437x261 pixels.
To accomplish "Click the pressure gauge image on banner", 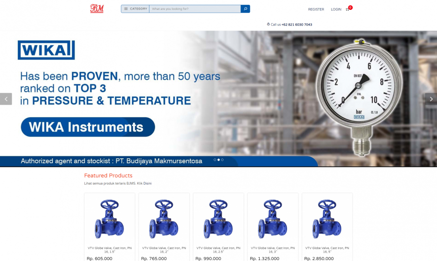I will 359,98.
